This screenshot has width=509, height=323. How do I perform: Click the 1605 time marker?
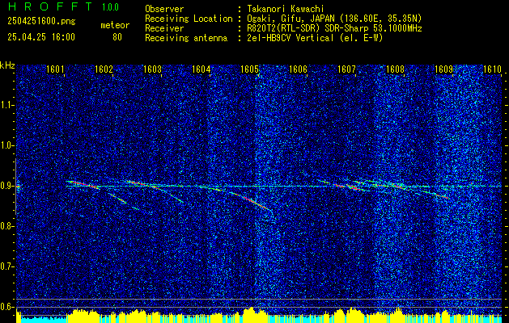pos(249,69)
